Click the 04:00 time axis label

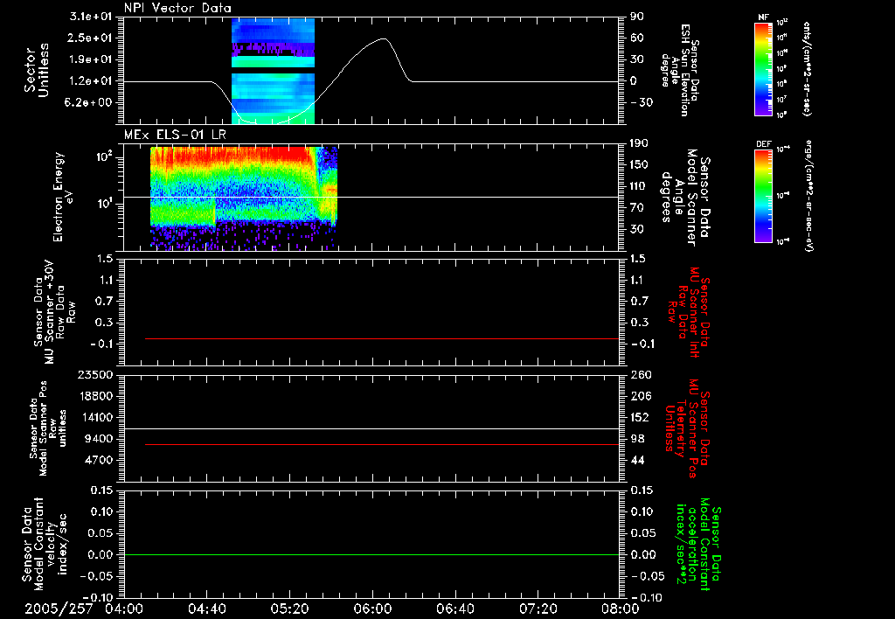[124, 609]
